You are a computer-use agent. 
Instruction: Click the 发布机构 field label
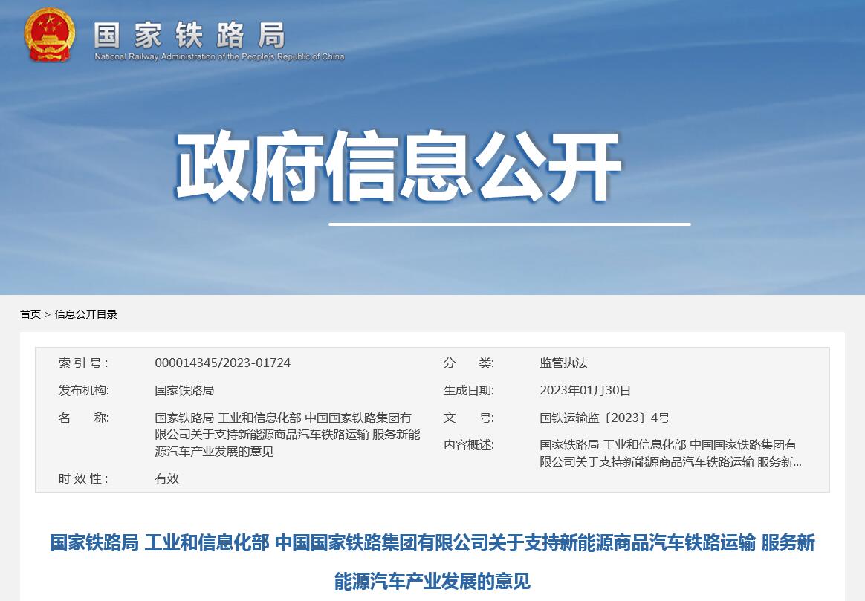[84, 390]
